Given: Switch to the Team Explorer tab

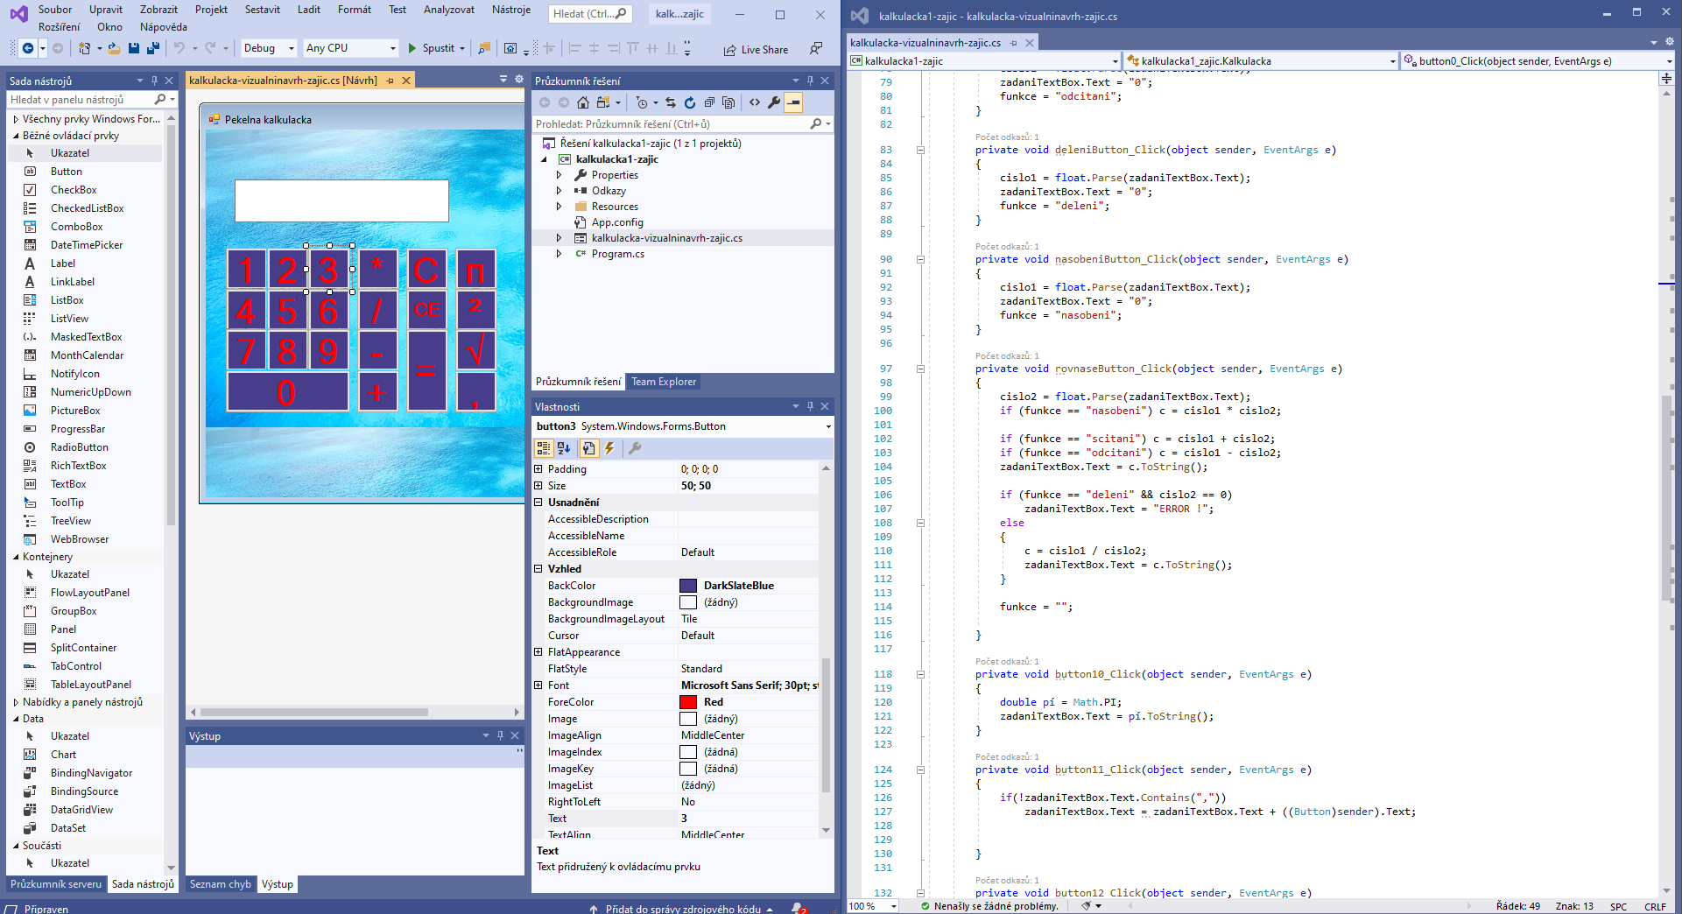Looking at the screenshot, I should (664, 382).
